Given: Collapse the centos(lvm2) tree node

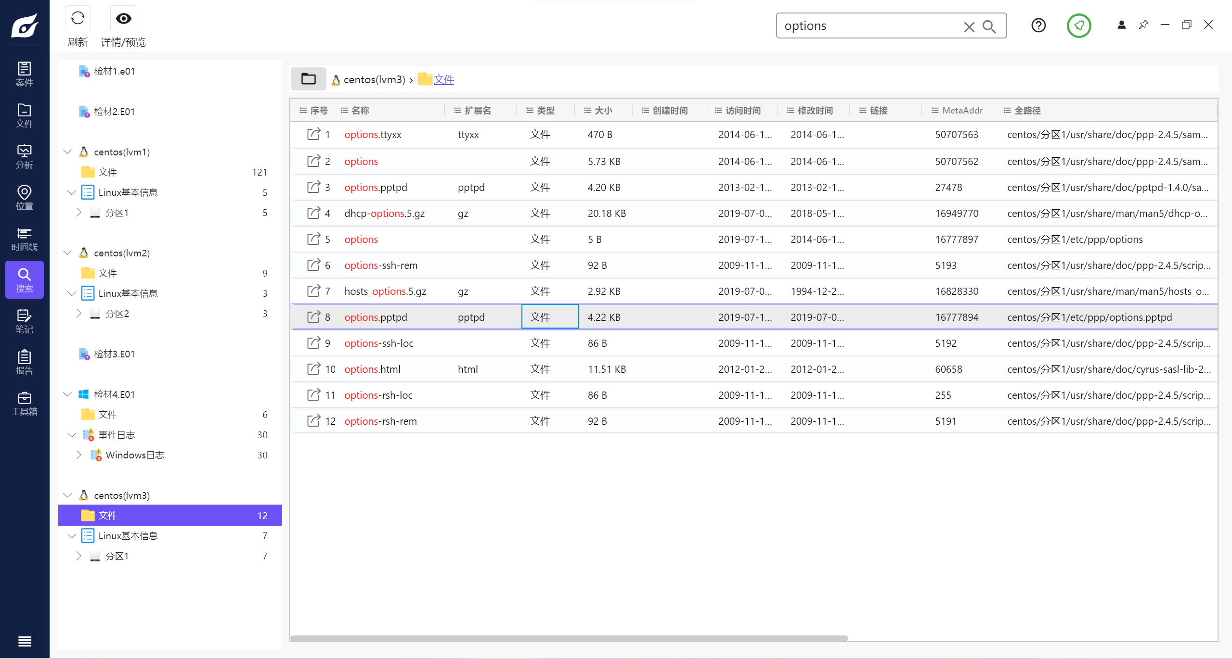Looking at the screenshot, I should click(x=68, y=253).
